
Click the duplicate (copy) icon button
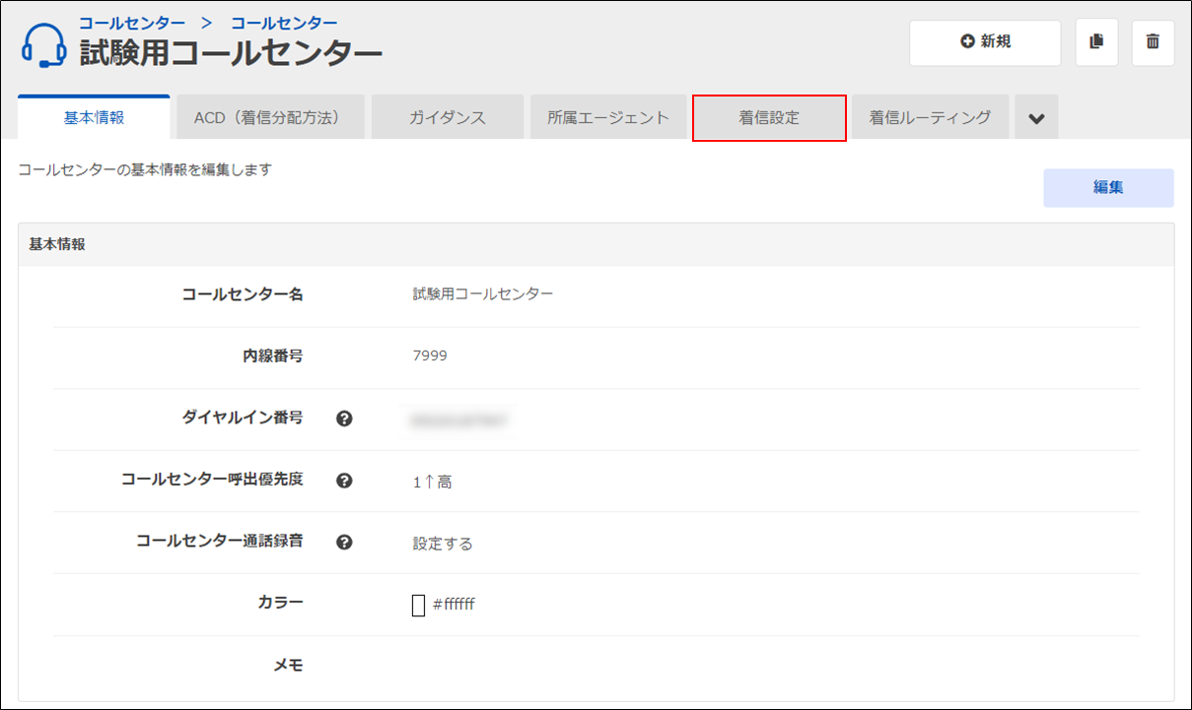[x=1096, y=42]
